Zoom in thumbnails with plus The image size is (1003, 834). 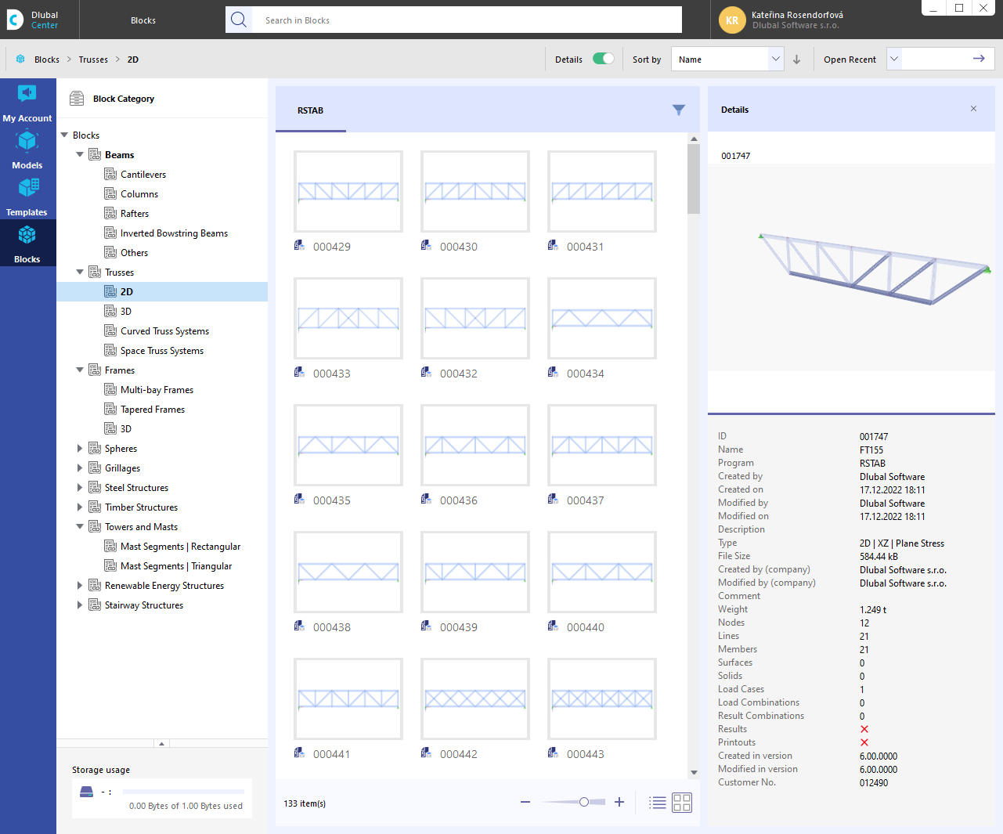619,802
